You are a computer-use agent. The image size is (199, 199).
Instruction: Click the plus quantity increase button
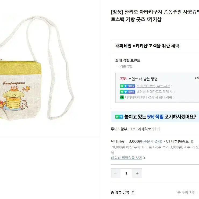point(137,173)
